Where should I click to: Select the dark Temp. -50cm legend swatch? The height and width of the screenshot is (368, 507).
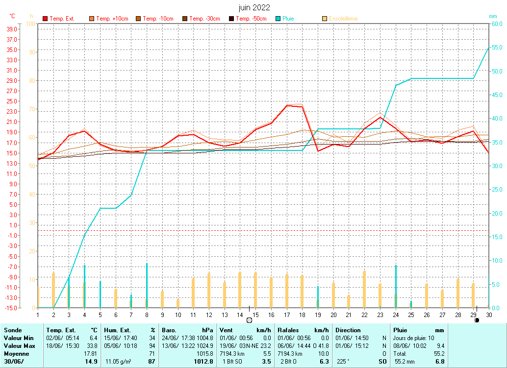[x=231, y=19]
